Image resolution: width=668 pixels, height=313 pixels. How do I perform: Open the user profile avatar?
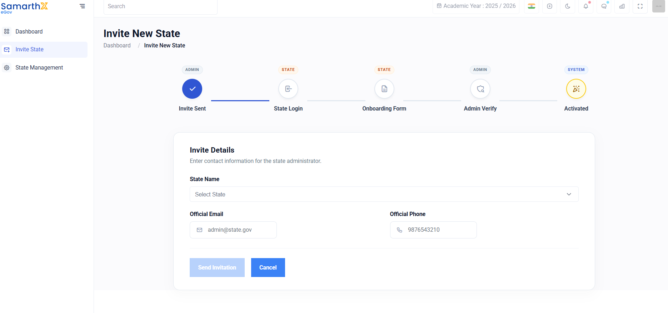pos(659,6)
